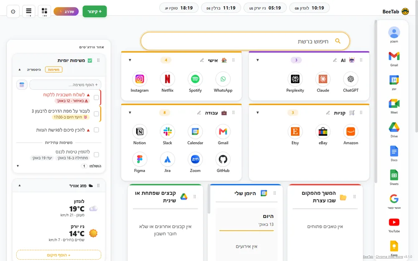Collapse the weather widget 'מזג אוויר'
418x261 pixels.
click(x=20, y=185)
